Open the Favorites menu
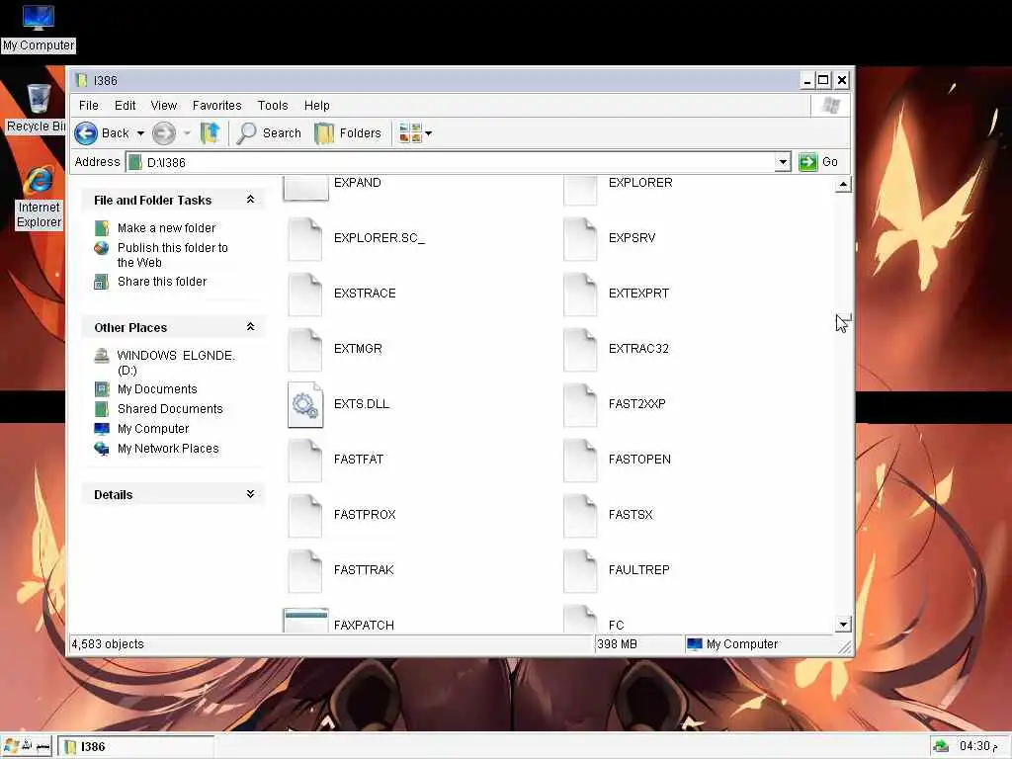 tap(216, 105)
